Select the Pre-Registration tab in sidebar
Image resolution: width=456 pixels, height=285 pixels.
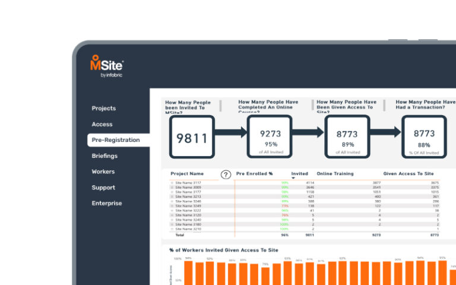click(116, 140)
